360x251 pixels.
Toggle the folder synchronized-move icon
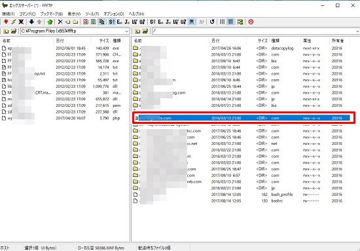240,22
